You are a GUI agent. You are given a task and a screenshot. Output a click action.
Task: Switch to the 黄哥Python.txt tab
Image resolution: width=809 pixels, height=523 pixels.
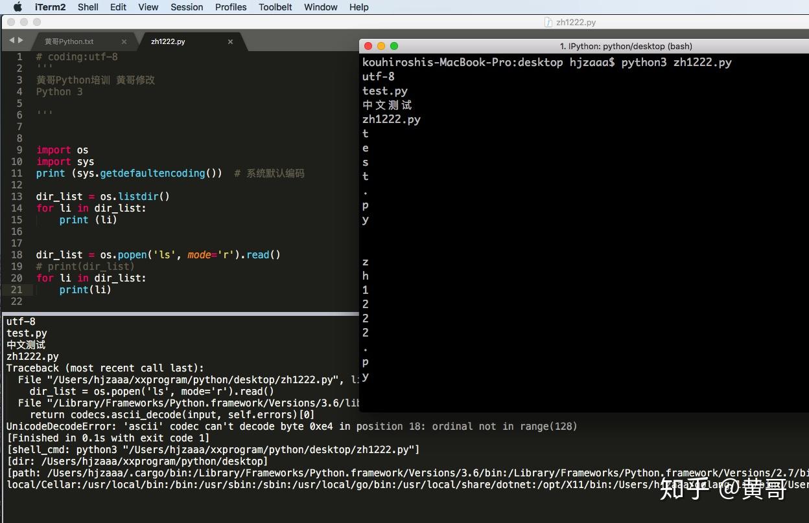point(69,41)
